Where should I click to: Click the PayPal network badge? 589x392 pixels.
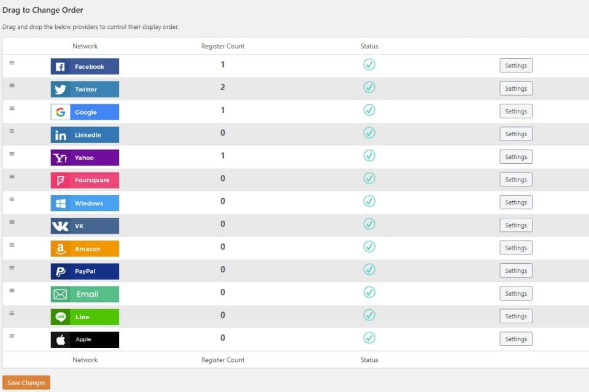coord(85,272)
